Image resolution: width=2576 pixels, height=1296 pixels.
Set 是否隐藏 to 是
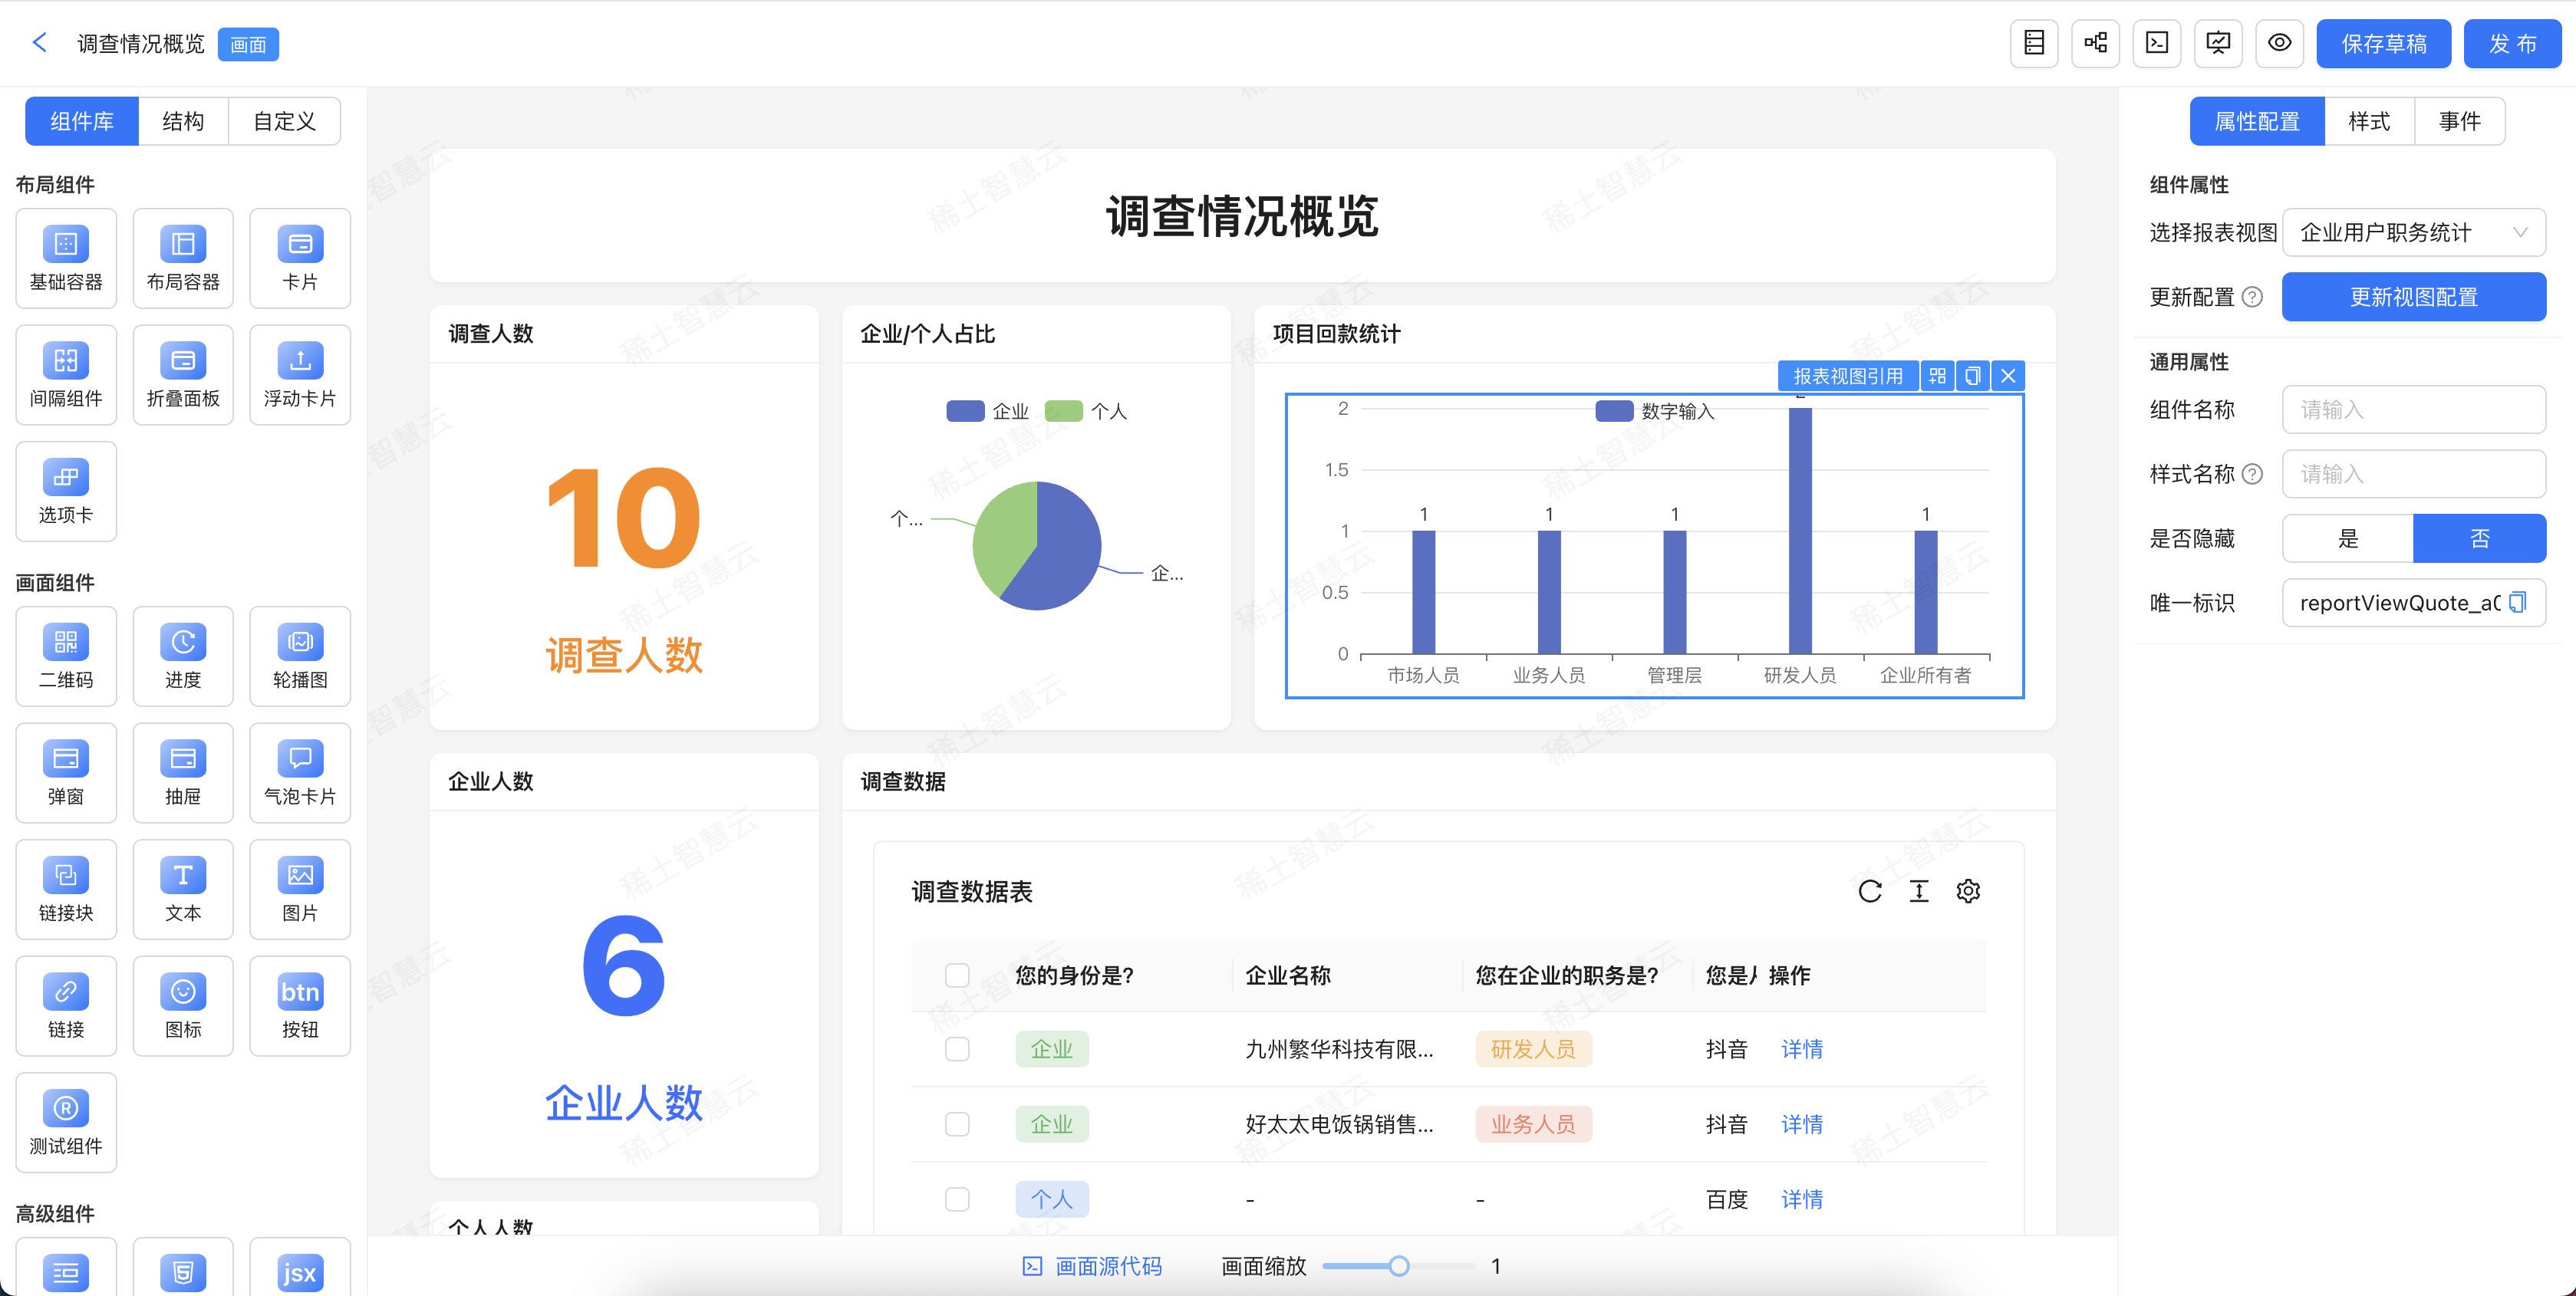click(x=2347, y=538)
